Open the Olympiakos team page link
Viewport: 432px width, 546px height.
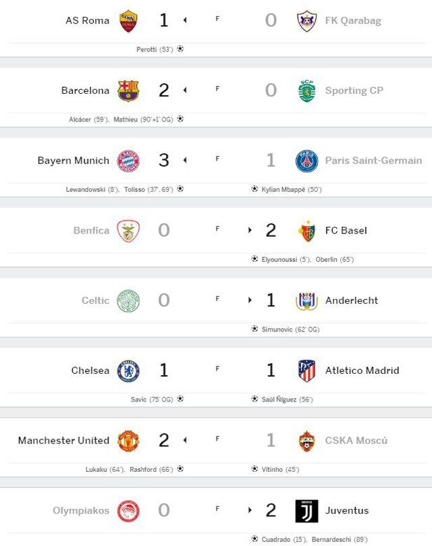(81, 511)
